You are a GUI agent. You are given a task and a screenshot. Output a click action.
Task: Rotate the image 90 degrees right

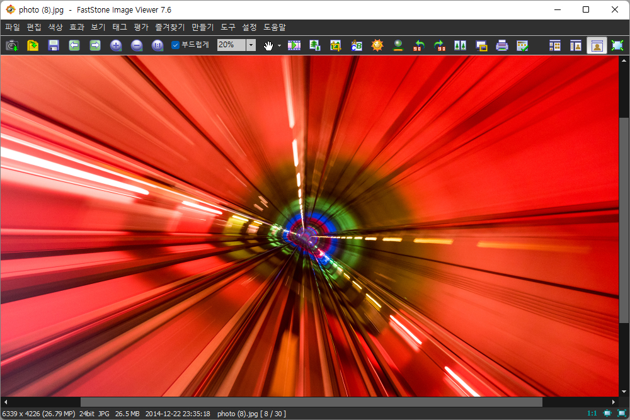[440, 45]
